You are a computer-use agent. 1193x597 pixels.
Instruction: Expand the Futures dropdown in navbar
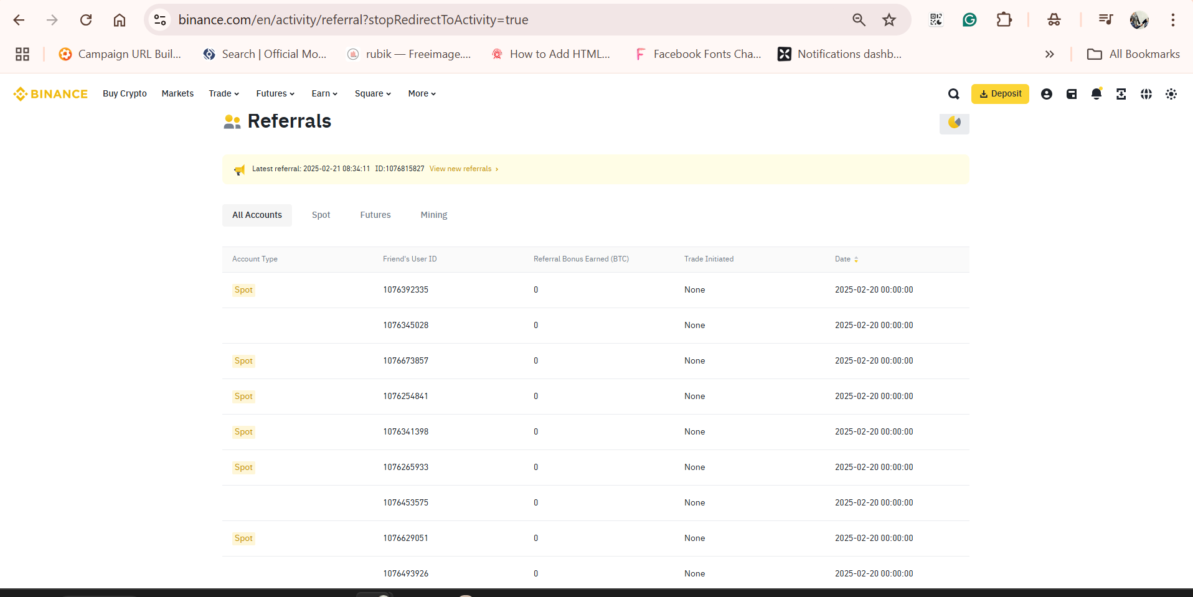(x=275, y=93)
